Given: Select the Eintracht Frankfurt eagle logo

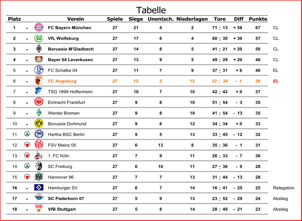Looking at the screenshot, I should pyautogui.click(x=39, y=102).
